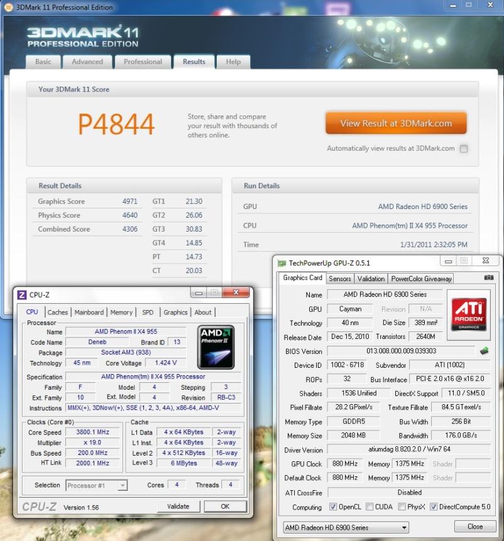The width and height of the screenshot is (504, 541).
Task: Open the Mainboard tab in CPU-Z
Action: [x=89, y=313]
